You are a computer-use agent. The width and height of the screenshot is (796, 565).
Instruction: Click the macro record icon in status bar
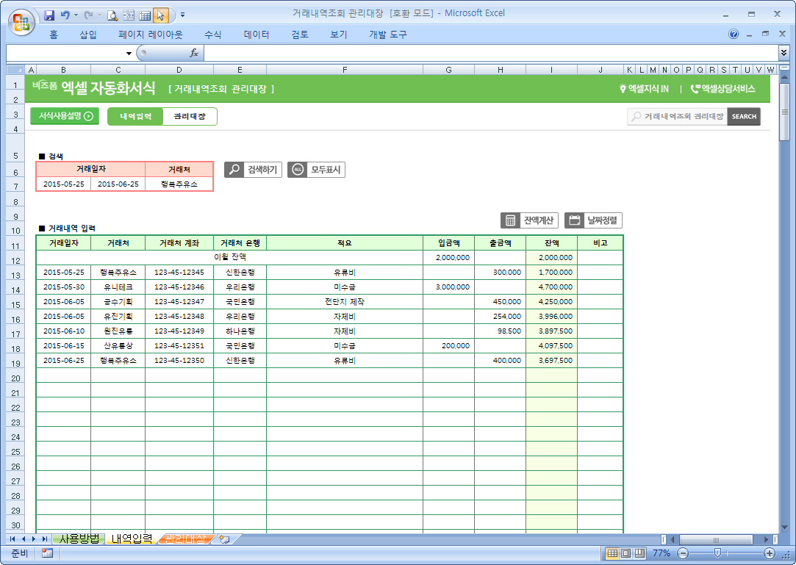point(47,553)
